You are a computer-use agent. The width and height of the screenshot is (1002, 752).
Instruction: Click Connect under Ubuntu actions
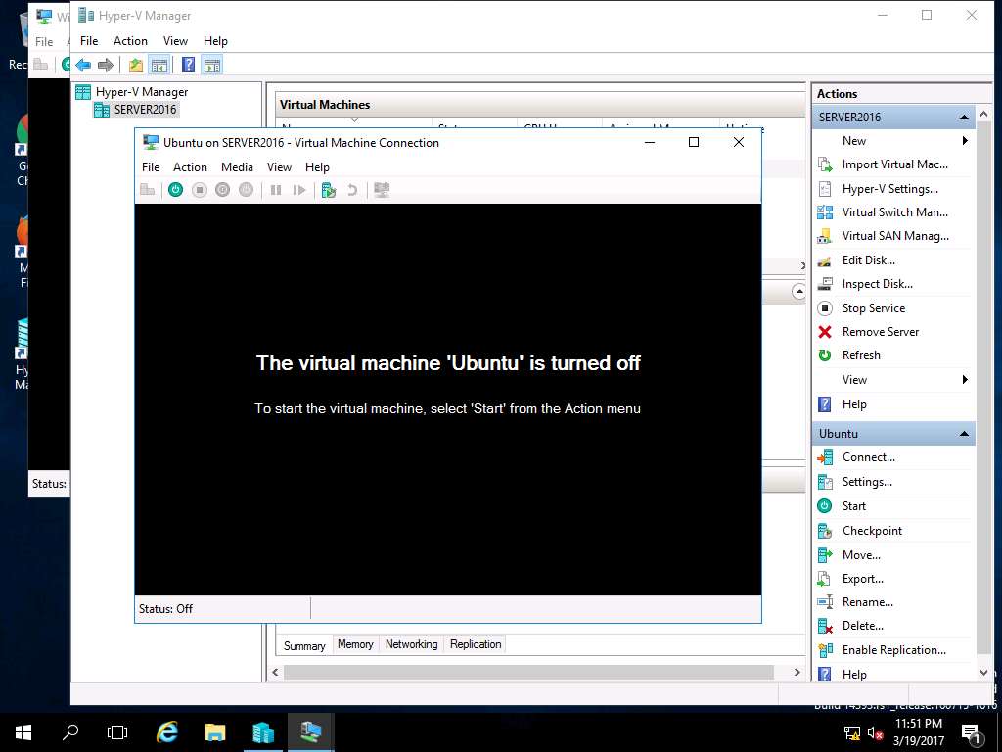[868, 457]
